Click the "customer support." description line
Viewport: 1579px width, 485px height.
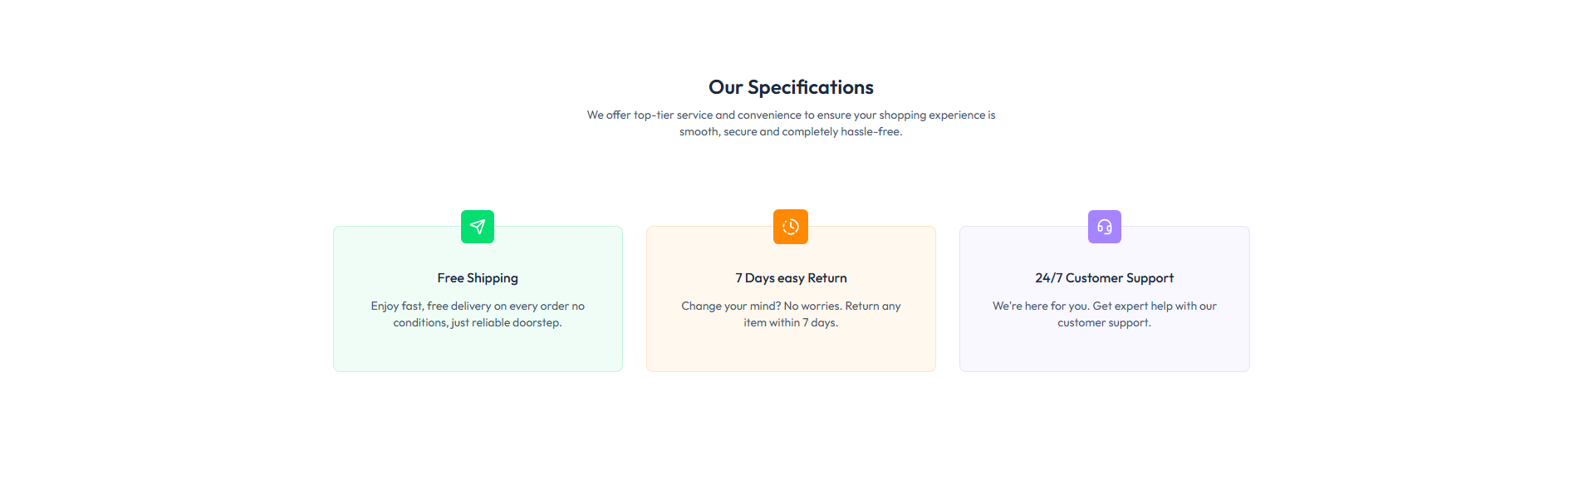click(x=1104, y=322)
